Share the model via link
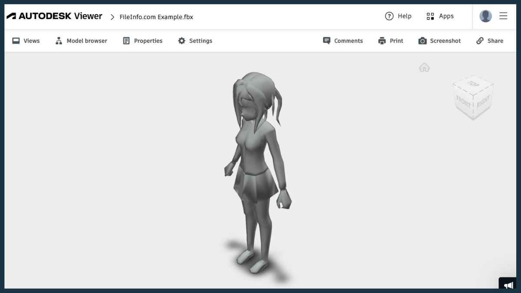The height and width of the screenshot is (293, 521). tap(490, 41)
